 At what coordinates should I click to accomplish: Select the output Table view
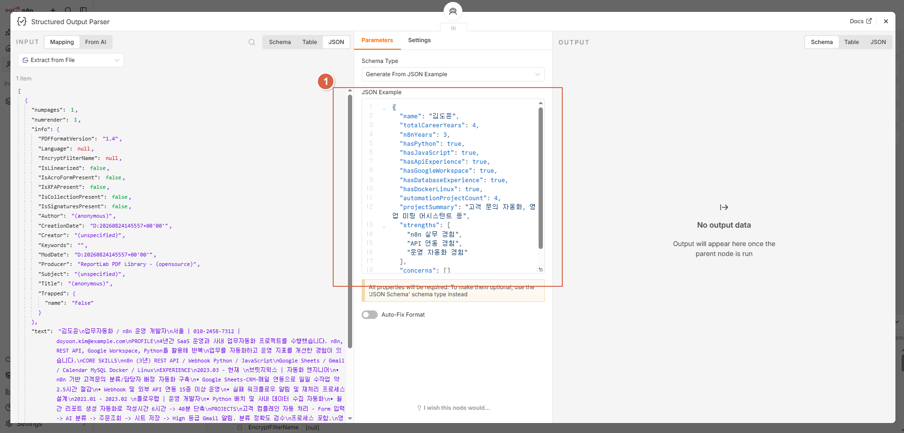tap(851, 42)
